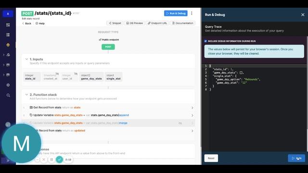Click the hidden-eye icon on created_at input
This screenshot has width=308, height=173.
(57, 74)
